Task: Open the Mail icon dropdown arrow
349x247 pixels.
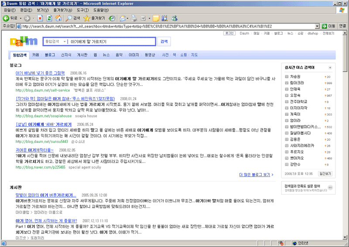Action: coord(127,18)
